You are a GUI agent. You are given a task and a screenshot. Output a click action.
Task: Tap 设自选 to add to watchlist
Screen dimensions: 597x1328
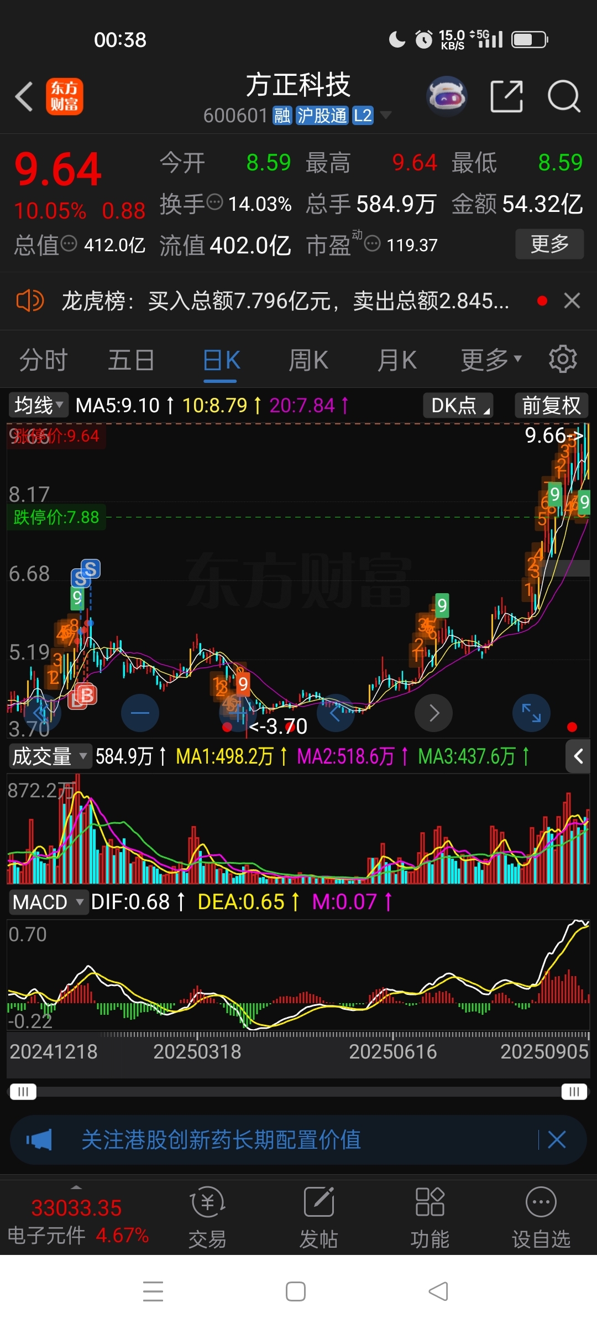(541, 1218)
